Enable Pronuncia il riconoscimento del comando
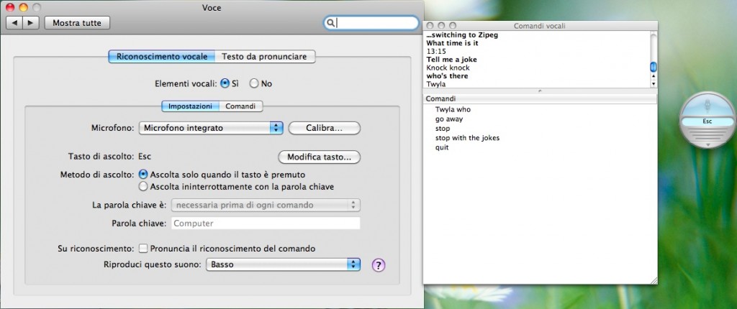737x309 pixels. click(x=143, y=249)
